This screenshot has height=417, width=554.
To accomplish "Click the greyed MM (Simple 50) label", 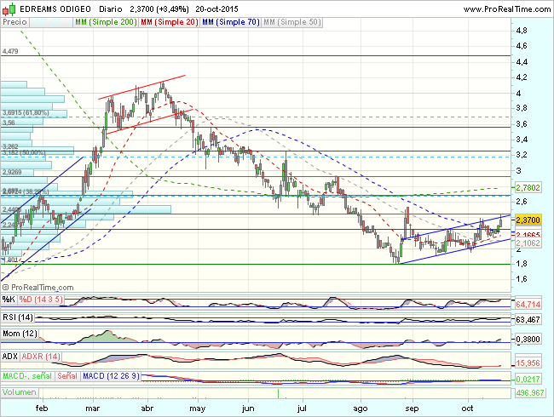I will pos(291,22).
